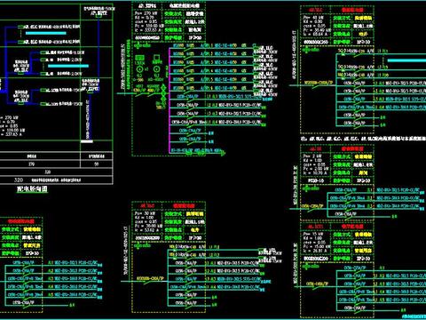Select the 50 table cell
The width and height of the screenshot is (426, 320).
[x=97, y=164]
